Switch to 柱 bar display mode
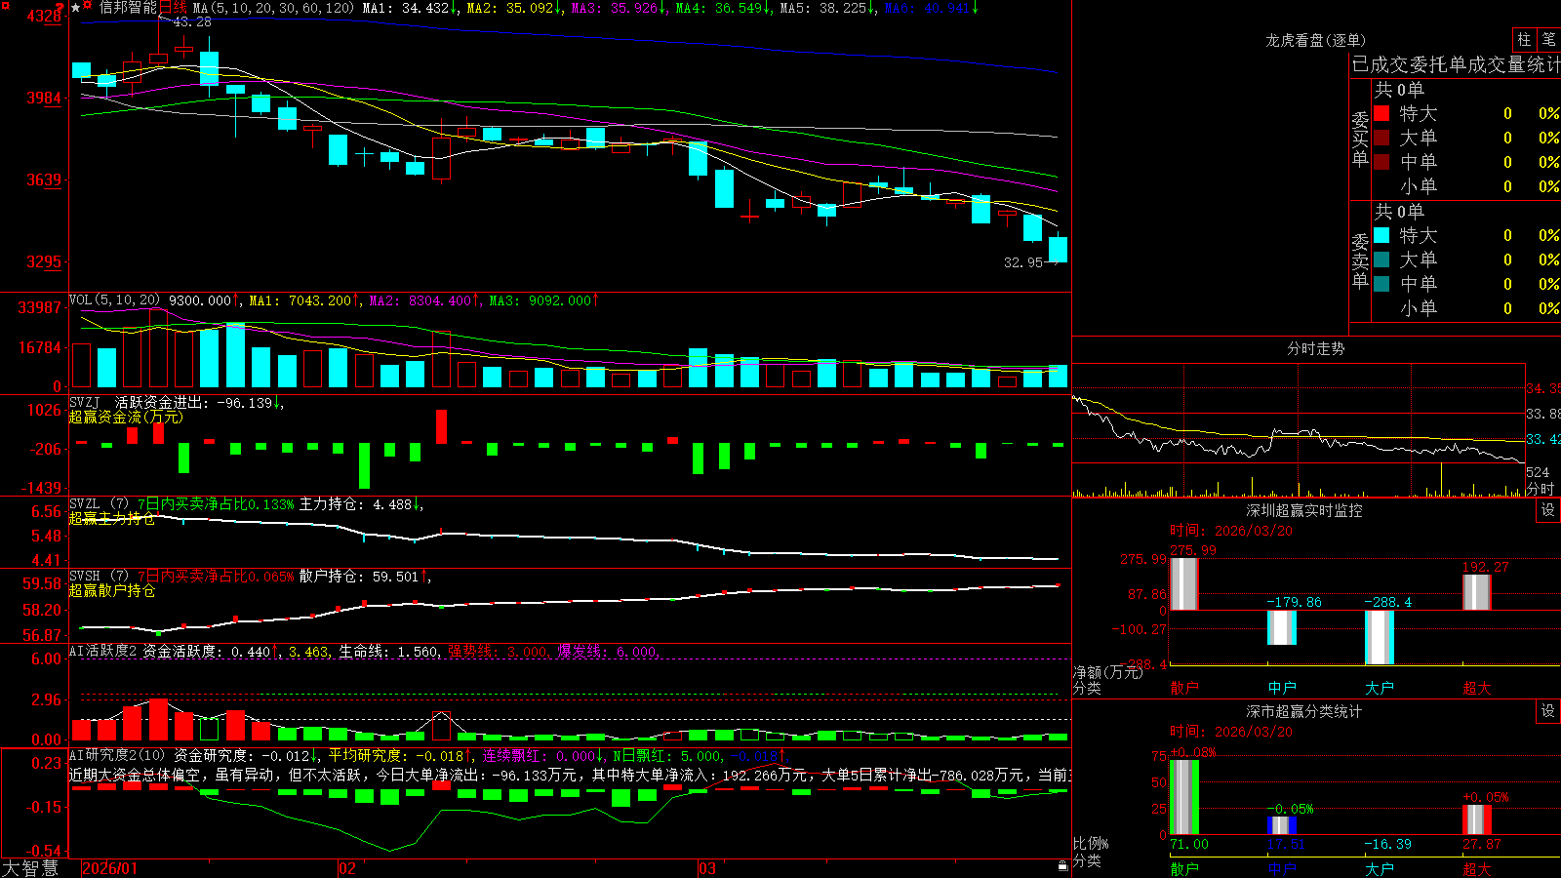1561x878 pixels. click(1524, 39)
